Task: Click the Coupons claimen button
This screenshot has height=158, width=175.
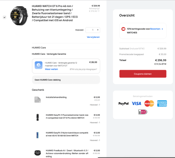Action: (143, 74)
